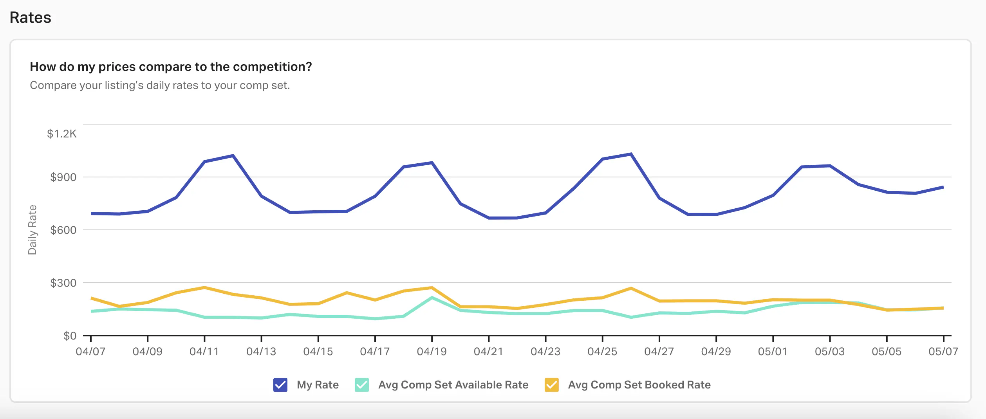
Task: Click the $1.2K y-axis label
Action: [61, 134]
